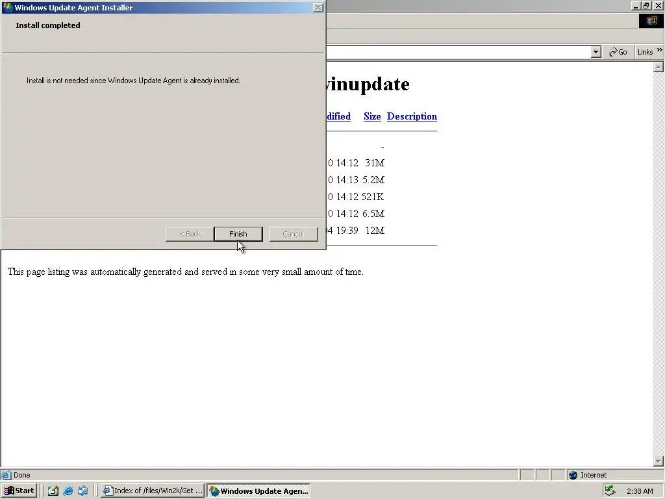Click the 'Install is not needed' message text
665x499 pixels.
tap(133, 81)
